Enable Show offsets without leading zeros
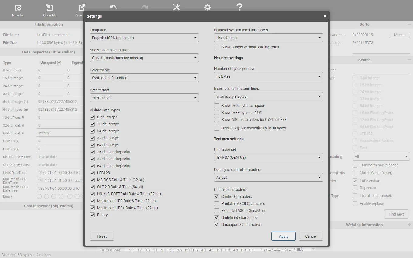 tap(217, 47)
